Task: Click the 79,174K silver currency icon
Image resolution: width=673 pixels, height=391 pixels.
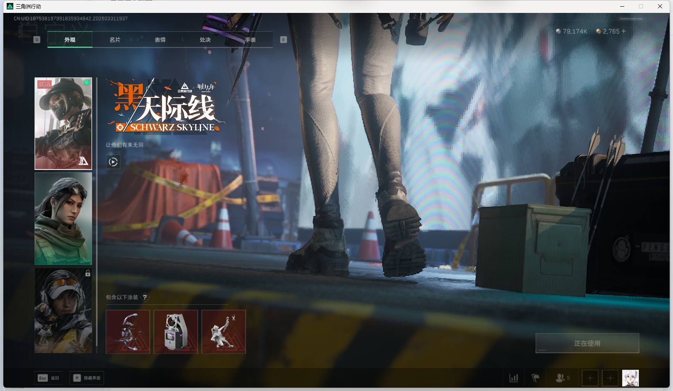Action: click(558, 31)
